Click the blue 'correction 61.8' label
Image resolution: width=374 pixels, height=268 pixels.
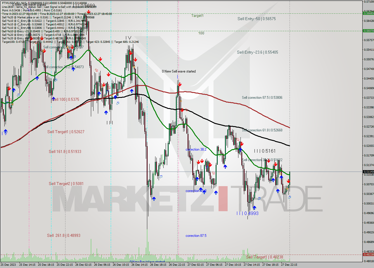pos(196,191)
